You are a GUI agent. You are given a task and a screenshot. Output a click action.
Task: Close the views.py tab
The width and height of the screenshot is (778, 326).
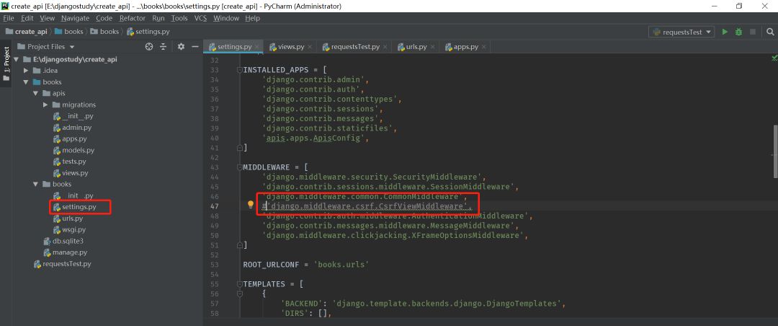click(310, 47)
